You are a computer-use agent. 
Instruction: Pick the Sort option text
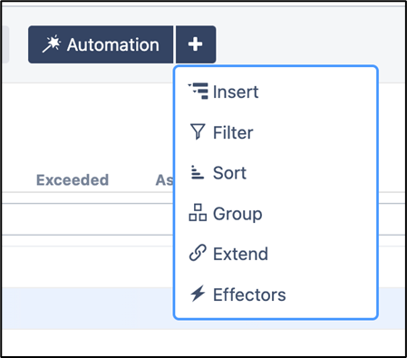pyautogui.click(x=229, y=173)
